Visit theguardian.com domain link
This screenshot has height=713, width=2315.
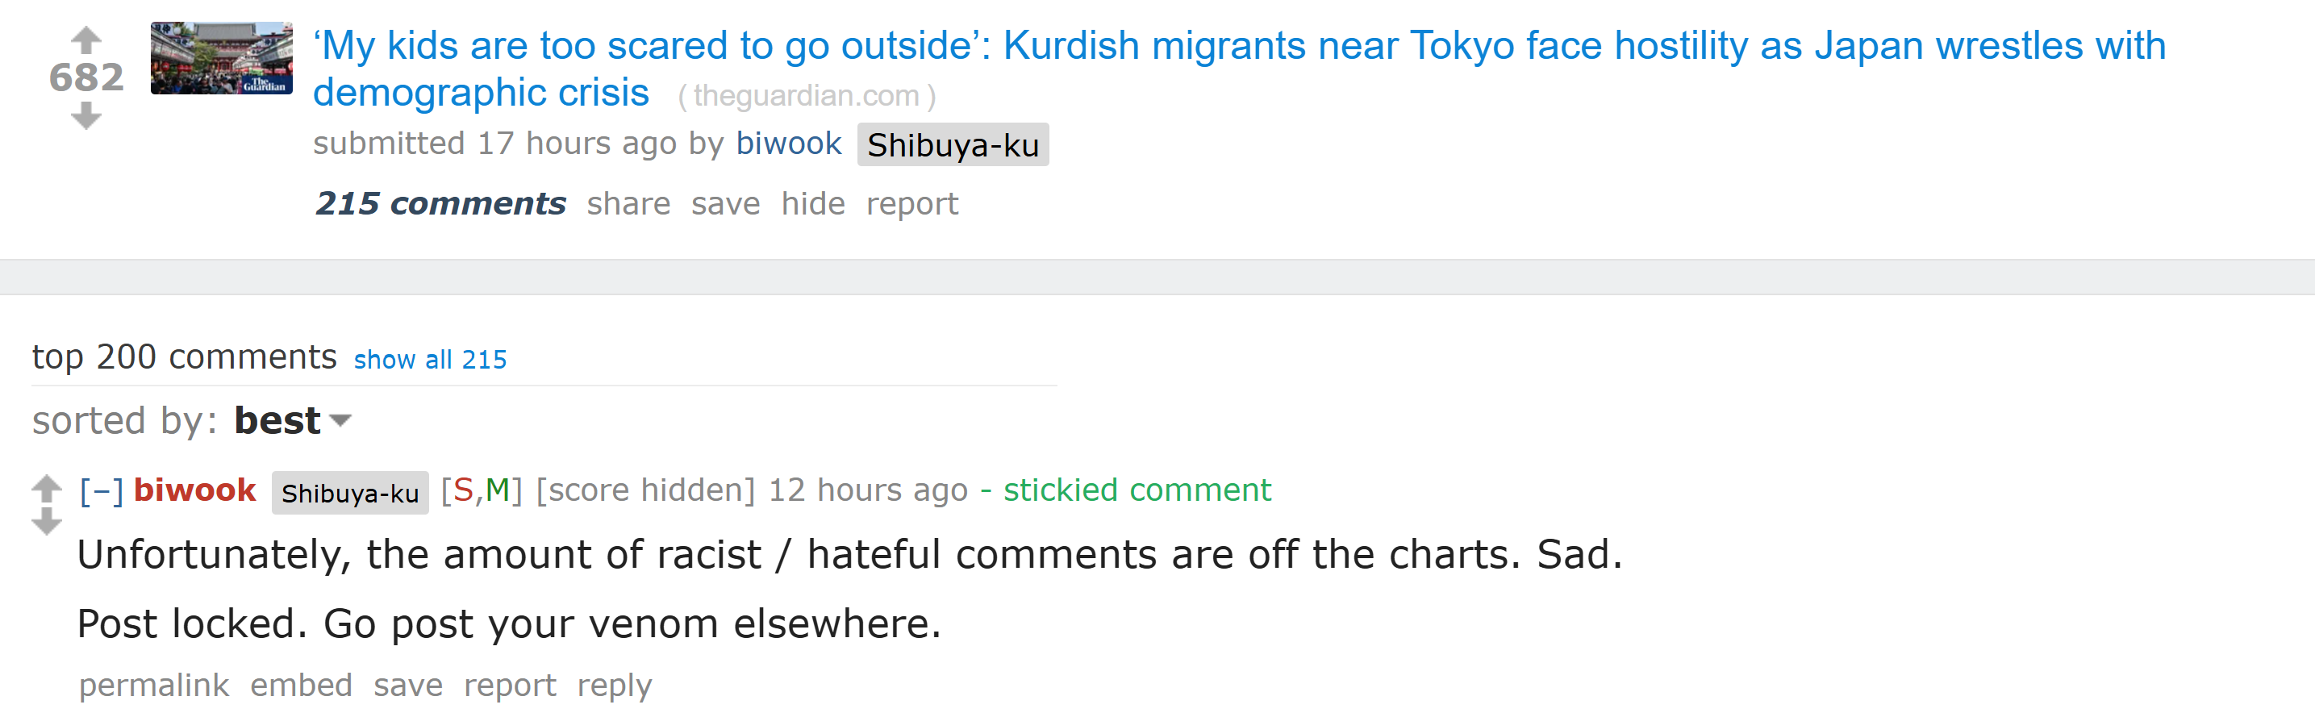click(806, 95)
